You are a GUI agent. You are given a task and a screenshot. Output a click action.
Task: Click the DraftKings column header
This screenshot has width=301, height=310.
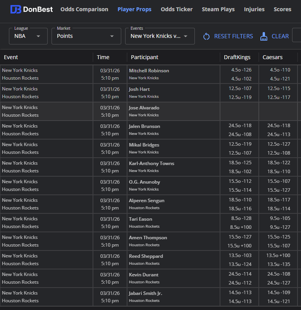click(237, 57)
